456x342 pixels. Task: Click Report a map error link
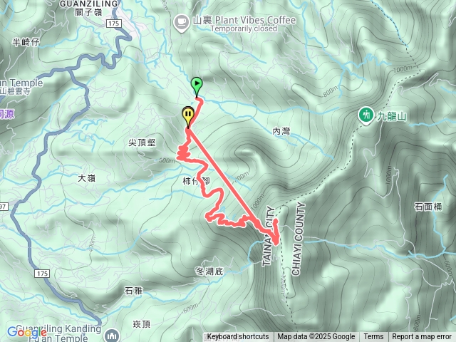tap(422, 337)
